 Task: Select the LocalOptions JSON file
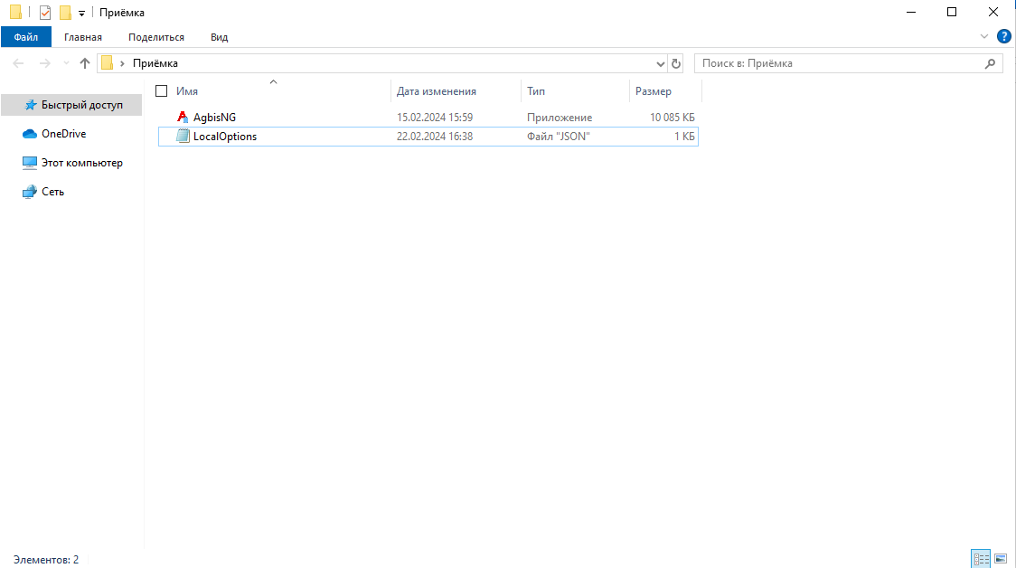[224, 137]
